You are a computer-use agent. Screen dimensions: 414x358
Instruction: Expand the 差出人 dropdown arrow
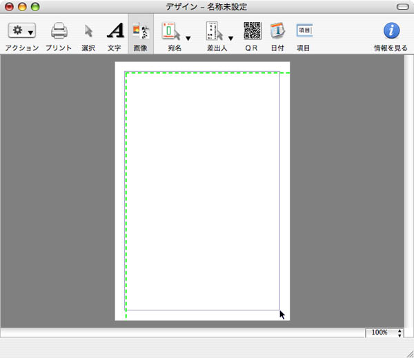coord(230,39)
